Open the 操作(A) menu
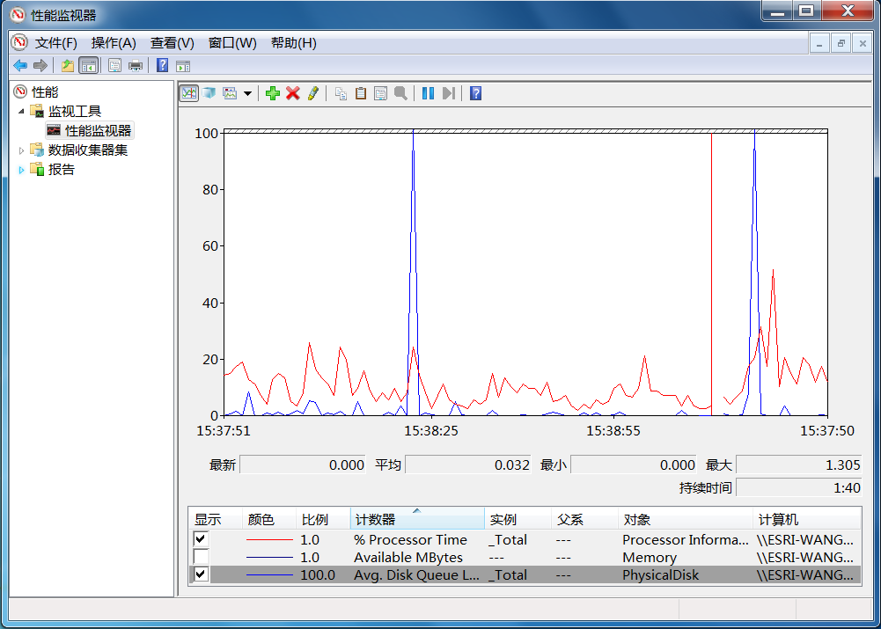The width and height of the screenshot is (881, 629). [114, 43]
